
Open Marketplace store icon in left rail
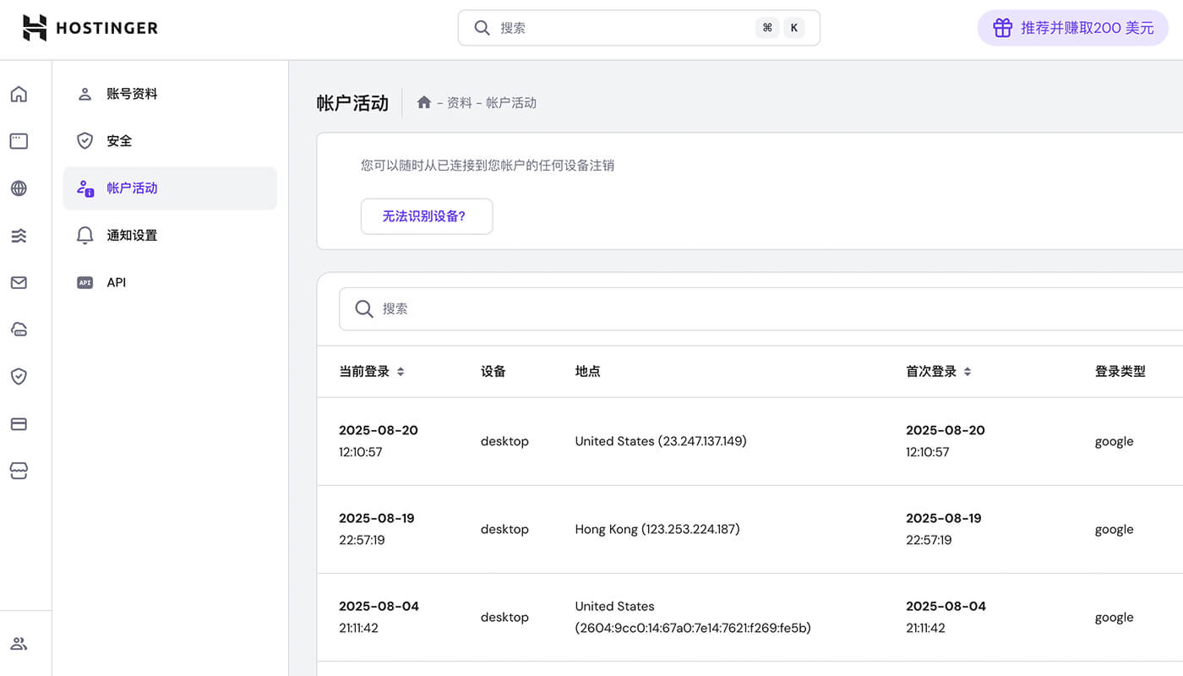click(19, 472)
